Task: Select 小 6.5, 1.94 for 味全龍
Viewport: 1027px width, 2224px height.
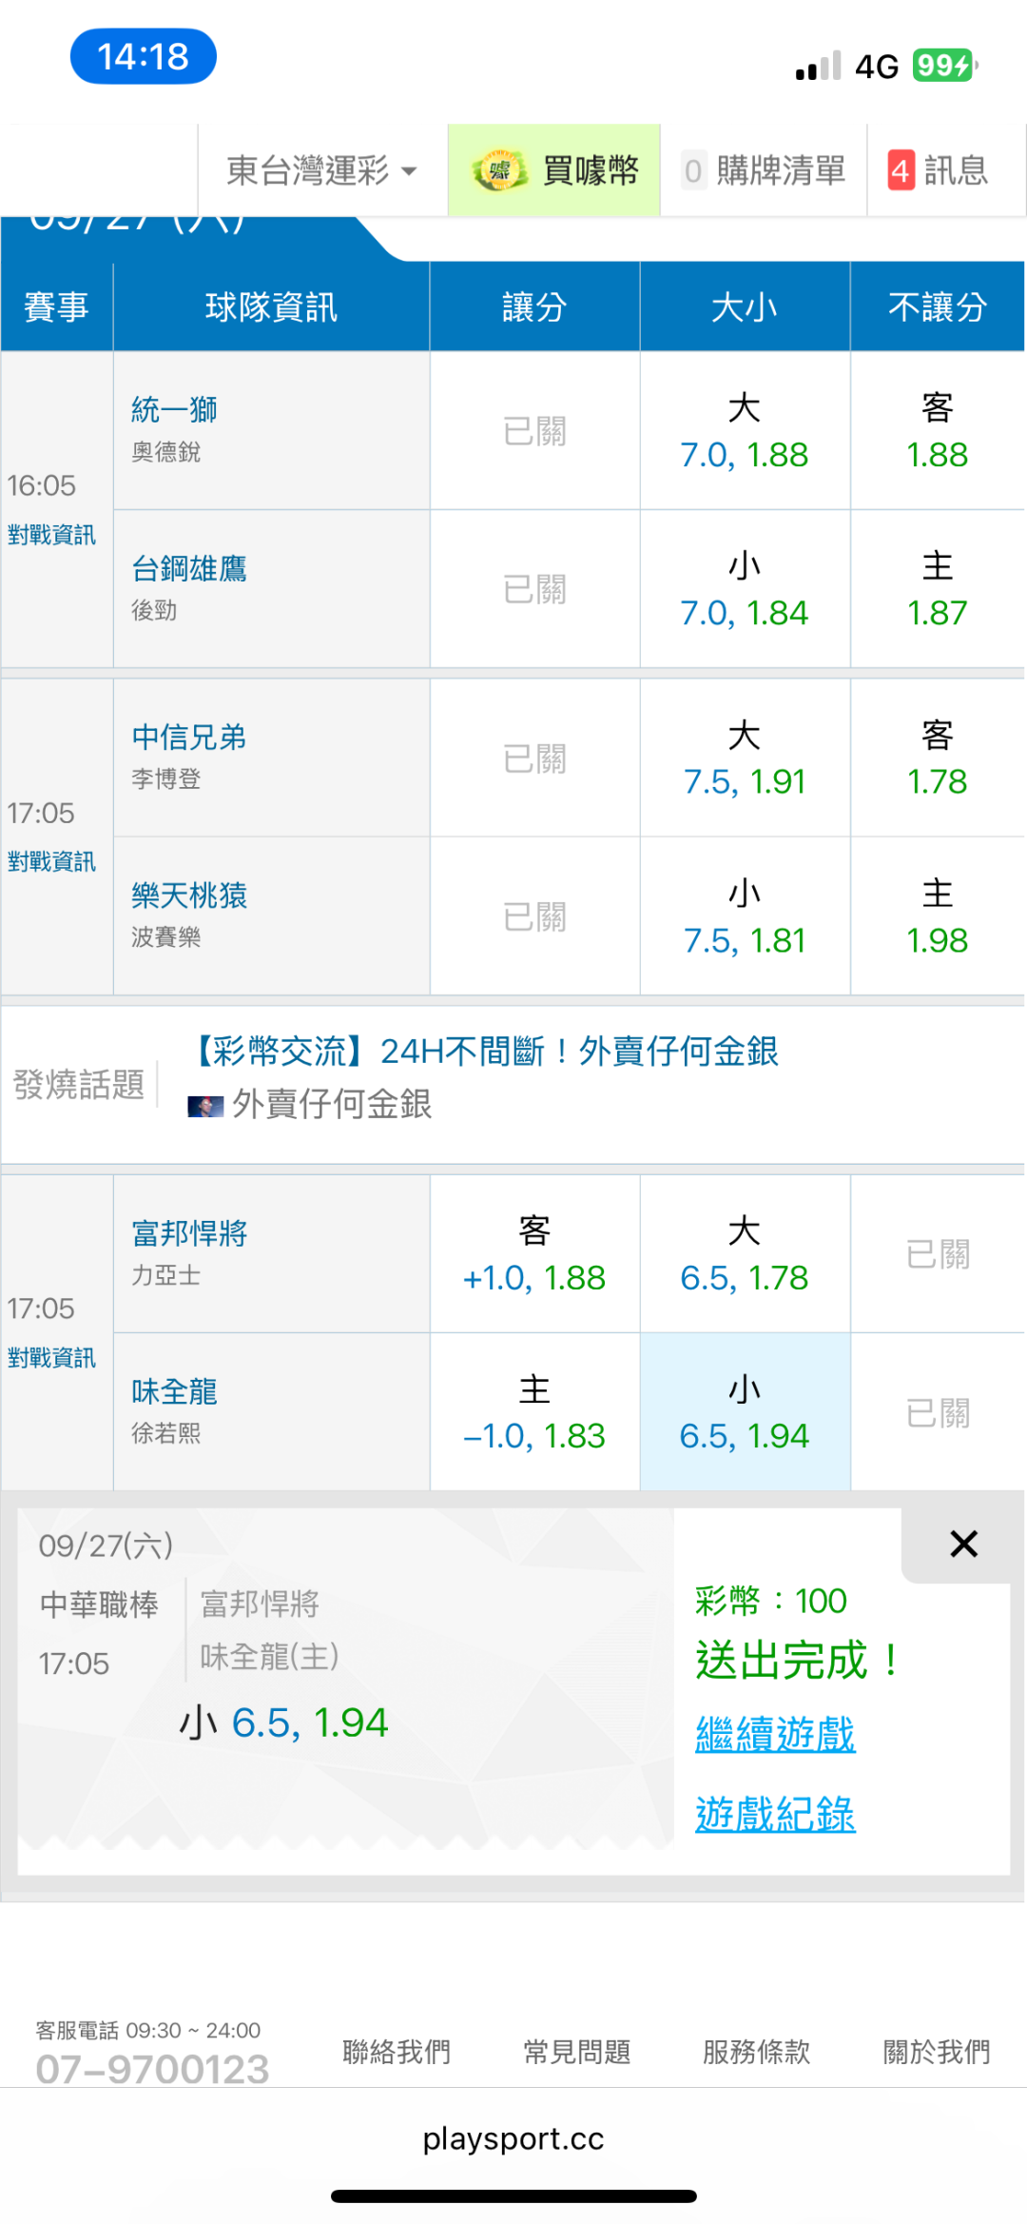Action: point(745,1412)
